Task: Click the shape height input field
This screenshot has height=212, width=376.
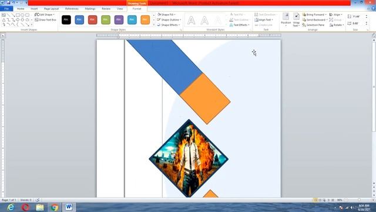Action: (358, 16)
